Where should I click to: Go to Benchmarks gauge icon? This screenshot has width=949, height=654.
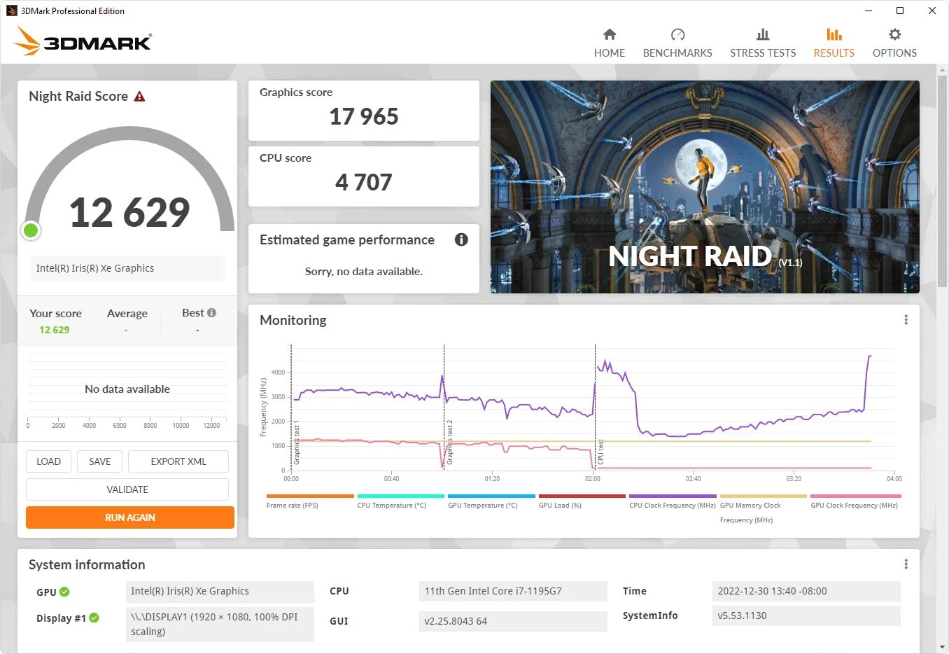(677, 34)
